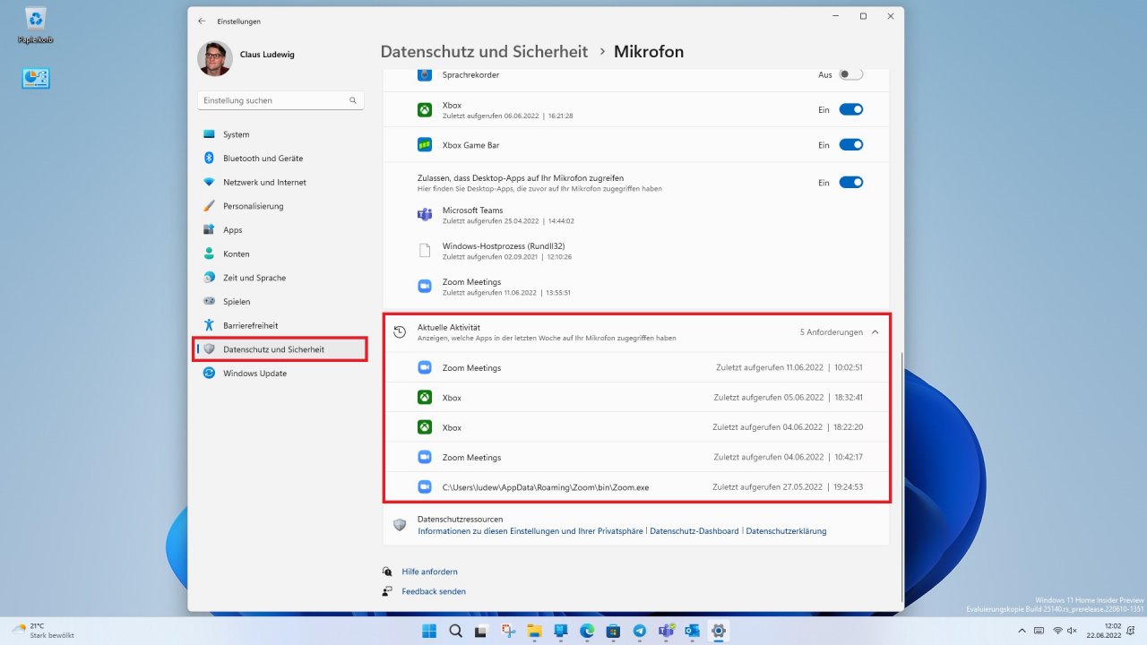Click the Xbox activity from 05.06.2022
The width and height of the screenshot is (1147, 645).
coord(637,398)
